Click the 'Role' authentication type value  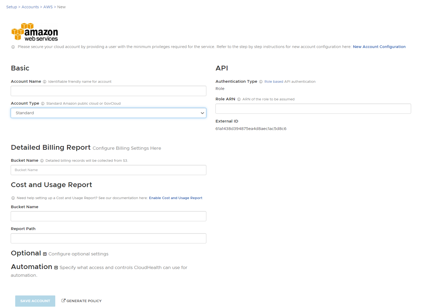click(220, 89)
